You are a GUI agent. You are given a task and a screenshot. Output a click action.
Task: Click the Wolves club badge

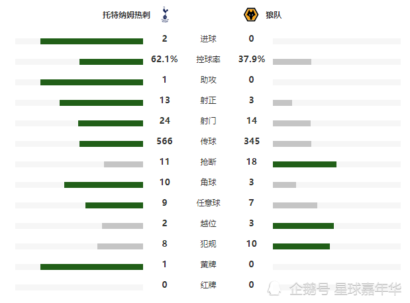(251, 15)
